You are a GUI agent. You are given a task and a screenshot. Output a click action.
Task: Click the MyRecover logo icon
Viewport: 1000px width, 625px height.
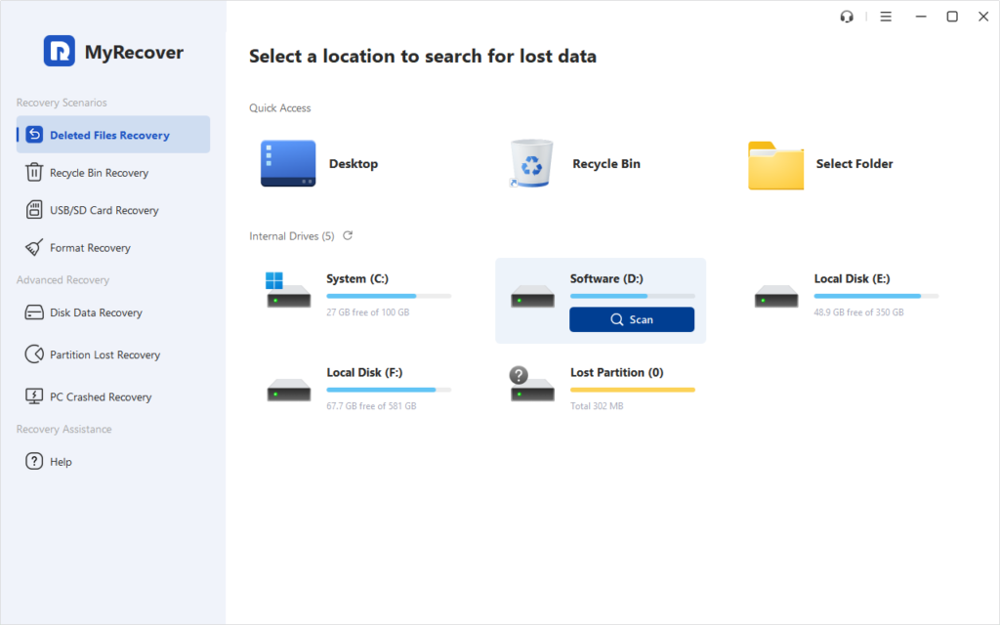click(60, 51)
